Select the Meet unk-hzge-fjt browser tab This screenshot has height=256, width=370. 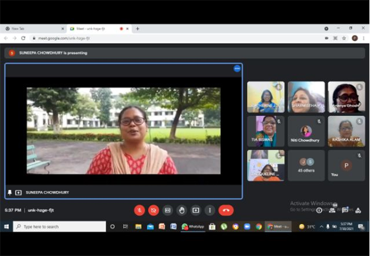(98, 28)
